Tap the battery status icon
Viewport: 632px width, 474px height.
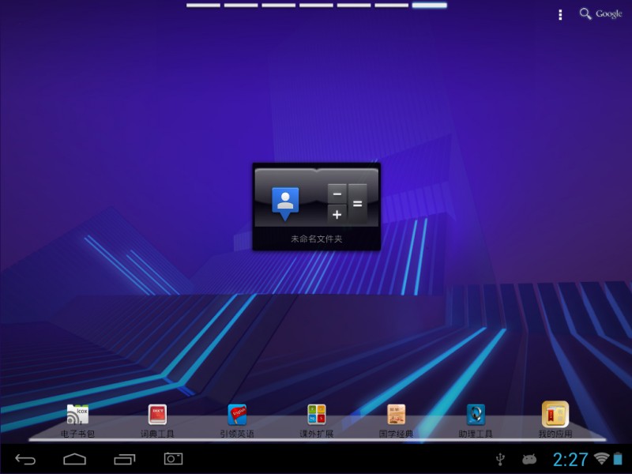(618, 459)
